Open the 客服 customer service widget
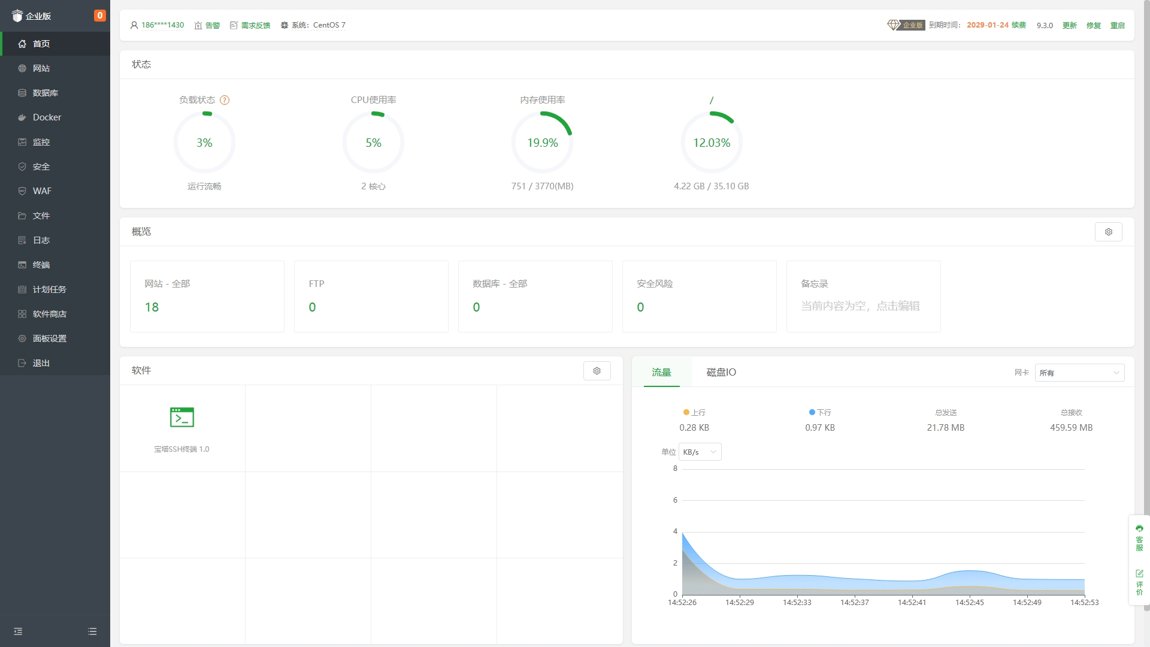1150x647 pixels. click(x=1139, y=538)
